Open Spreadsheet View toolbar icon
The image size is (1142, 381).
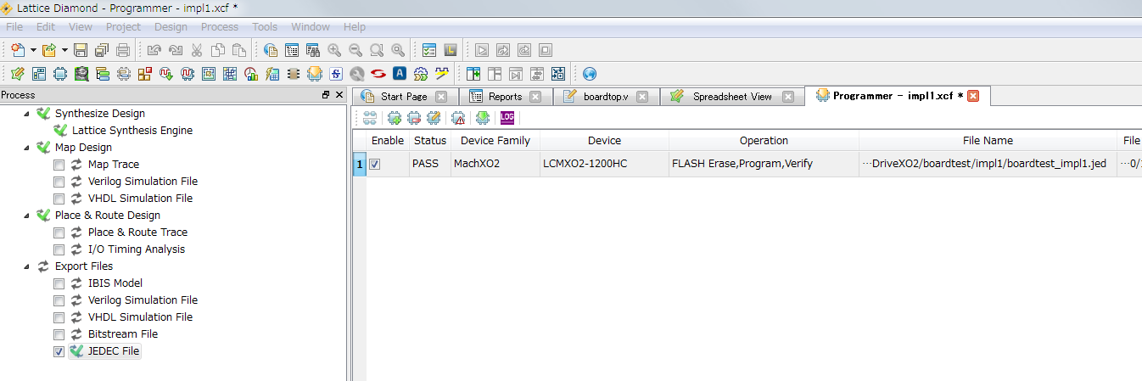click(x=17, y=74)
